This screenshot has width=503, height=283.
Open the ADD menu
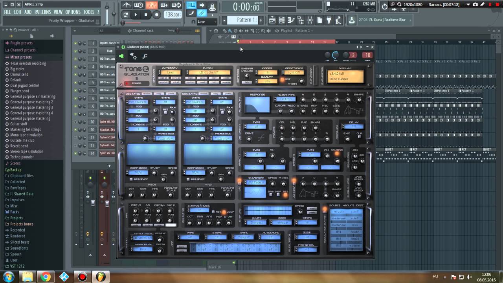point(28,12)
